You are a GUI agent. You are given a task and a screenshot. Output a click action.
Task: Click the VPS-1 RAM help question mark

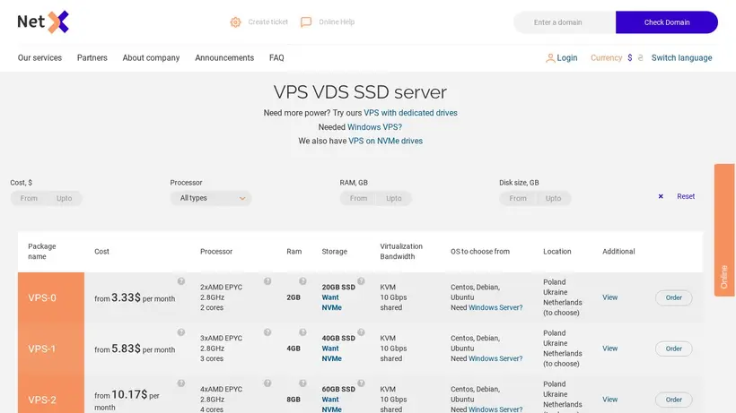coord(302,332)
